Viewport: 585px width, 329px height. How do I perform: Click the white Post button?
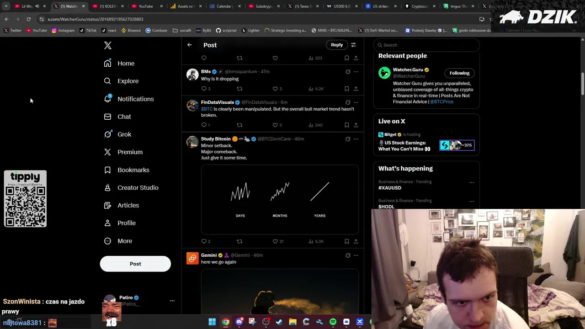tap(135, 264)
